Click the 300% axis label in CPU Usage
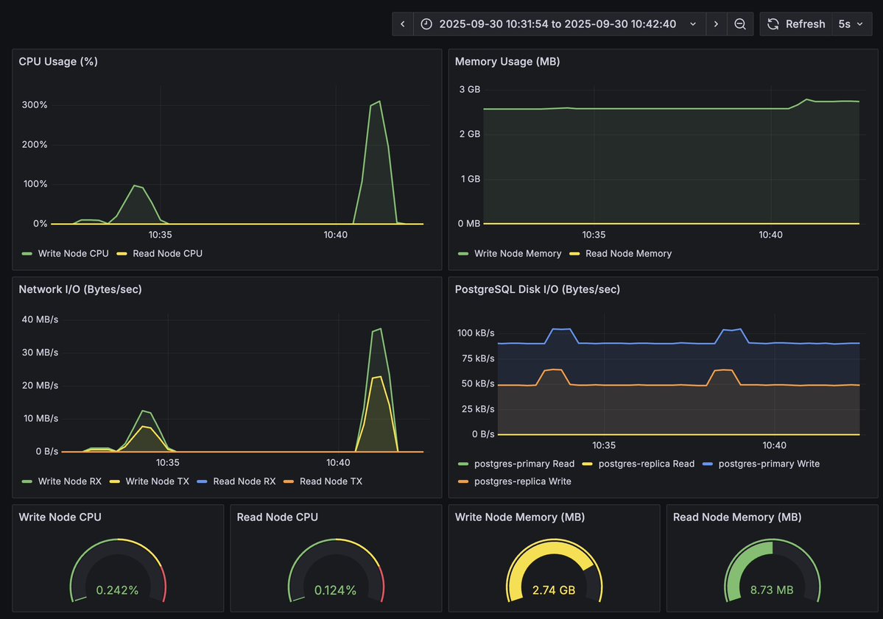Viewport: 883px width, 619px height. click(x=35, y=105)
